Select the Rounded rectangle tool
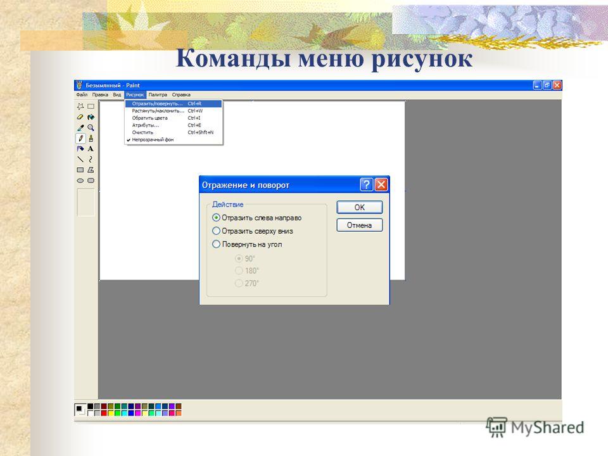The width and height of the screenshot is (608, 456). coord(91,180)
